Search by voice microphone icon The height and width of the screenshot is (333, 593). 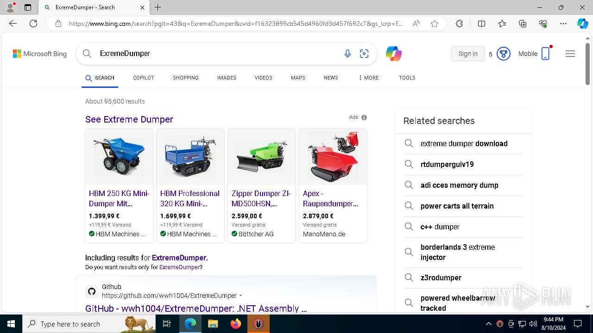tap(347, 54)
